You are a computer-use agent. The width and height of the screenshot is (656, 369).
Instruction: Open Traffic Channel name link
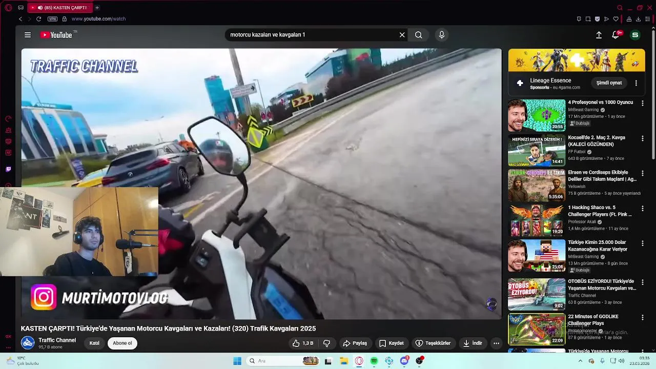click(x=57, y=340)
